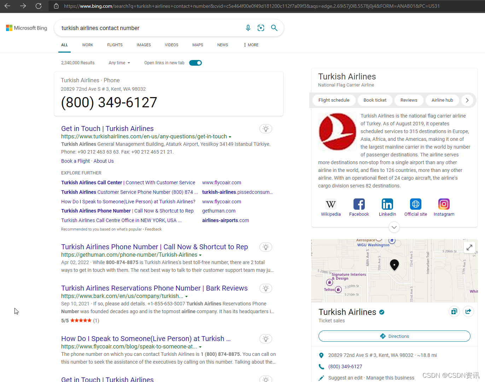Click Manage this business link
This screenshot has width=485, height=382.
(x=390, y=378)
